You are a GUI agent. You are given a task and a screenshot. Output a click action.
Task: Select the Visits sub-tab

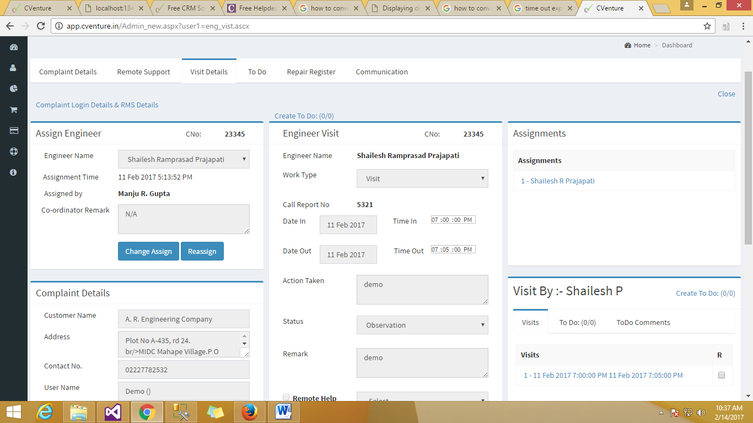(x=530, y=322)
